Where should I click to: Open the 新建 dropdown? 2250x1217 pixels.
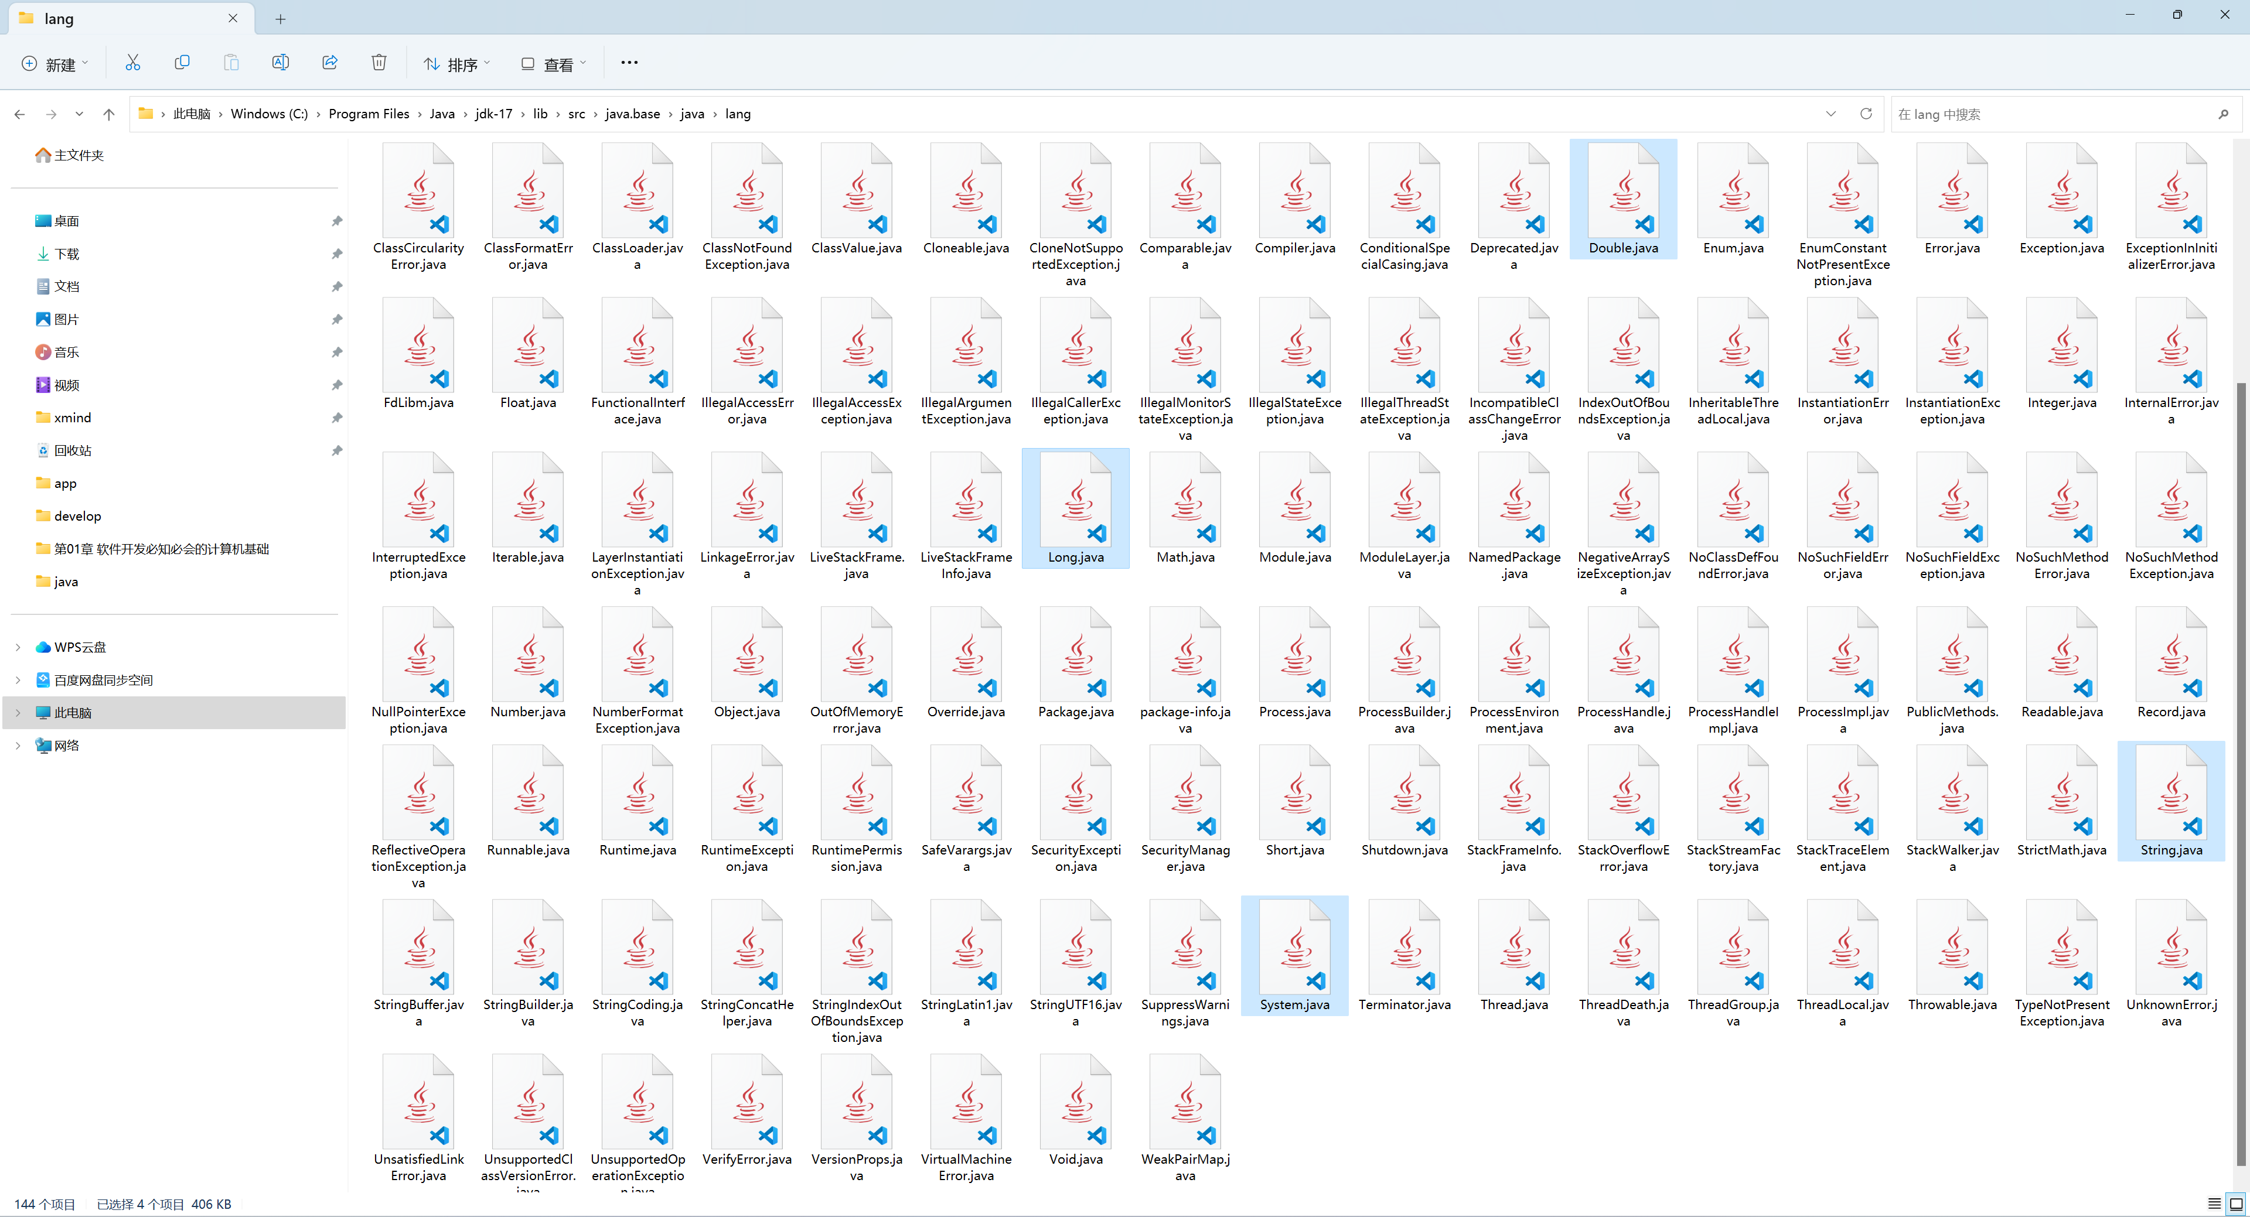tap(55, 64)
